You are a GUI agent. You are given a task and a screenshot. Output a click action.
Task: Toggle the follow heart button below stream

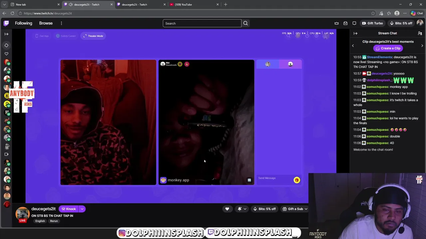pos(227,209)
